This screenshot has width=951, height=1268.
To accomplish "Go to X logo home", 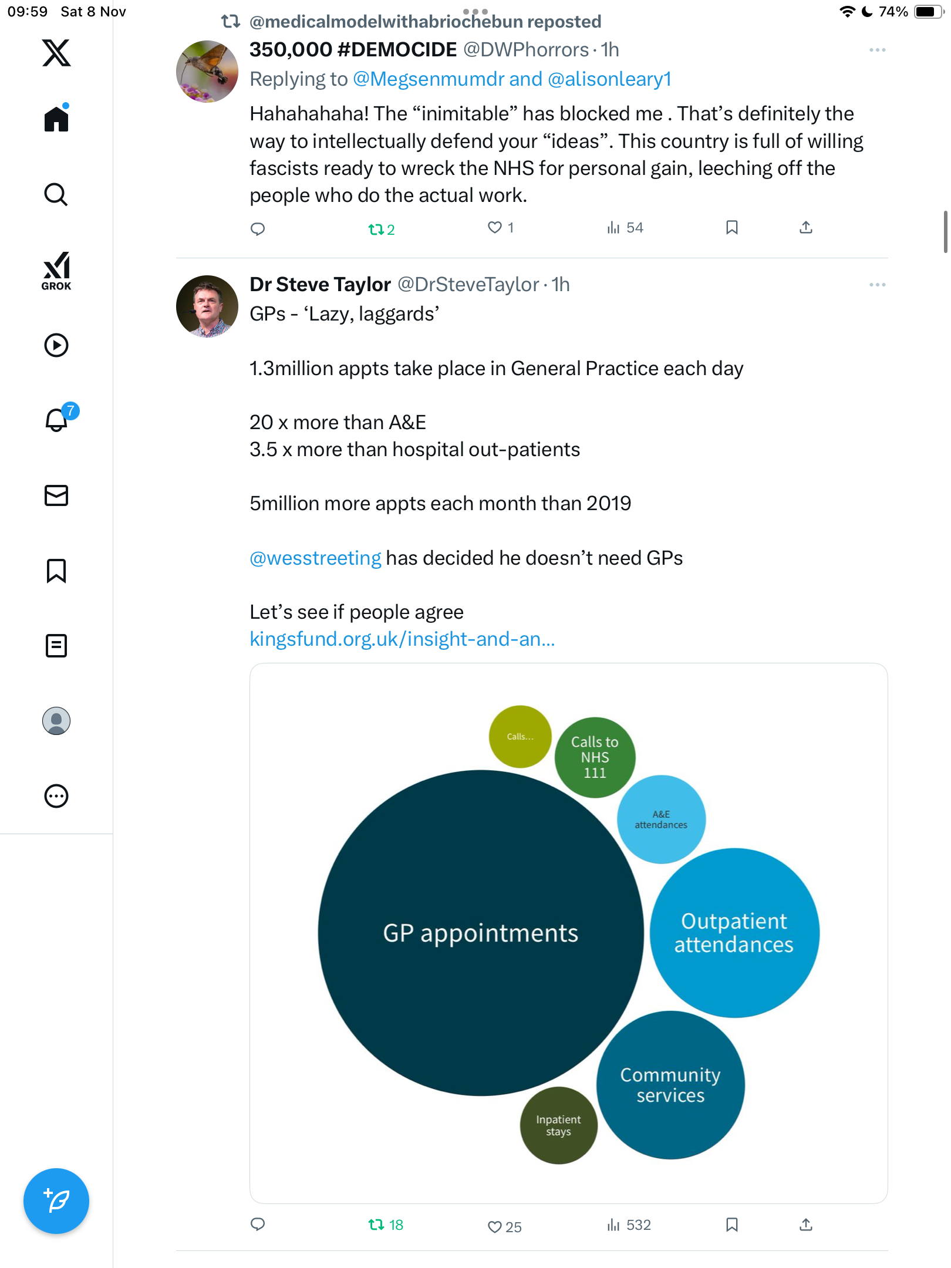I will 56,53.
